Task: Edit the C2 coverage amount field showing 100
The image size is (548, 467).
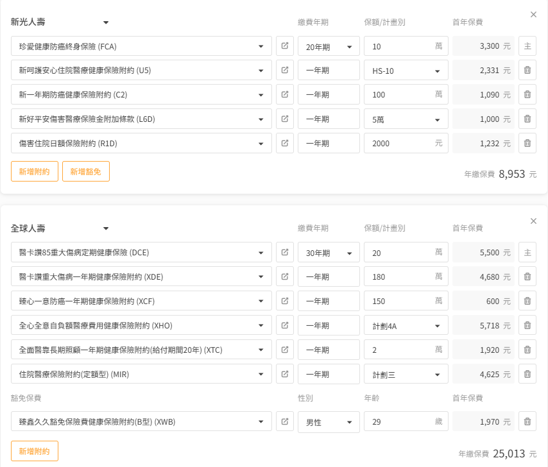Action: coord(406,94)
